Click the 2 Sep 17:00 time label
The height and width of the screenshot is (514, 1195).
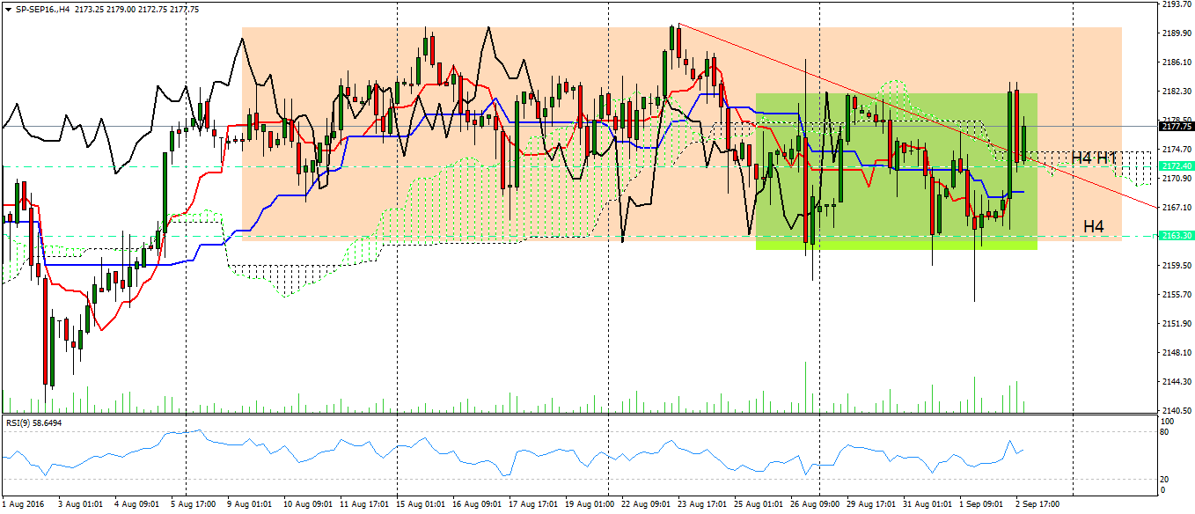[x=1038, y=505]
